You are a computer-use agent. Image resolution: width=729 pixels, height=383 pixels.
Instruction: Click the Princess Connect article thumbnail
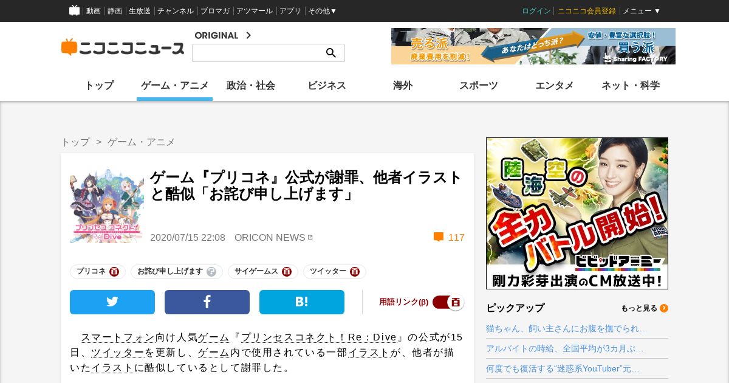107,206
